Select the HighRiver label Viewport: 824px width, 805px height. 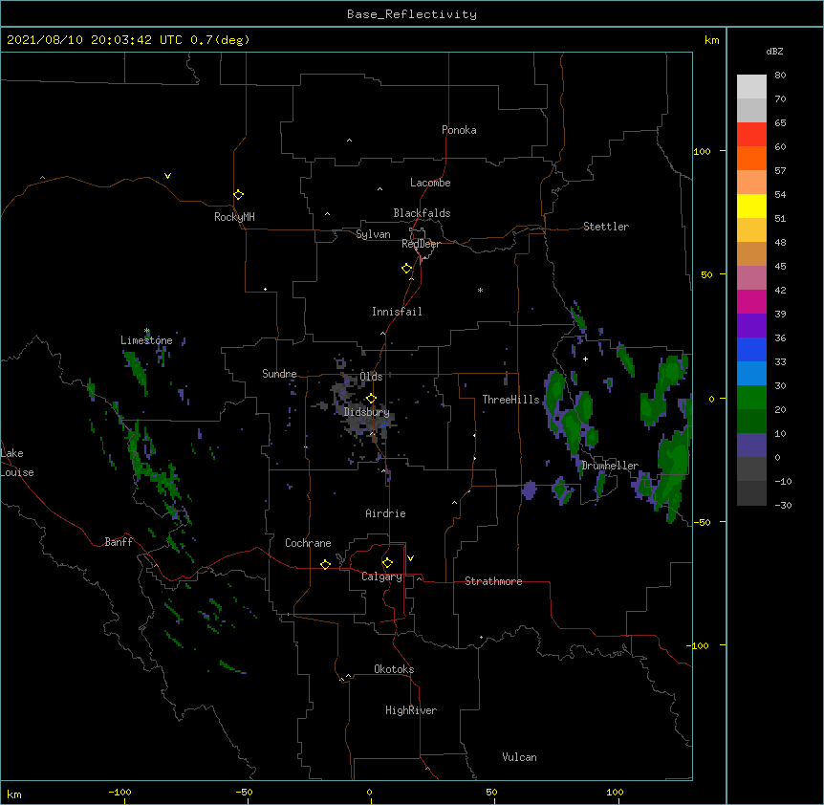click(x=411, y=710)
